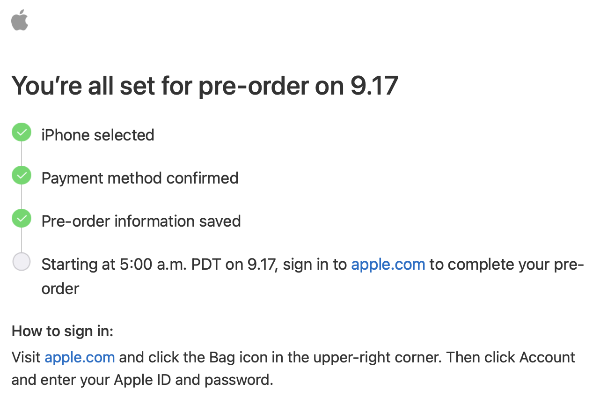The height and width of the screenshot is (398, 600).
Task: Open apple.com link under How to sign in
Action: (x=80, y=358)
